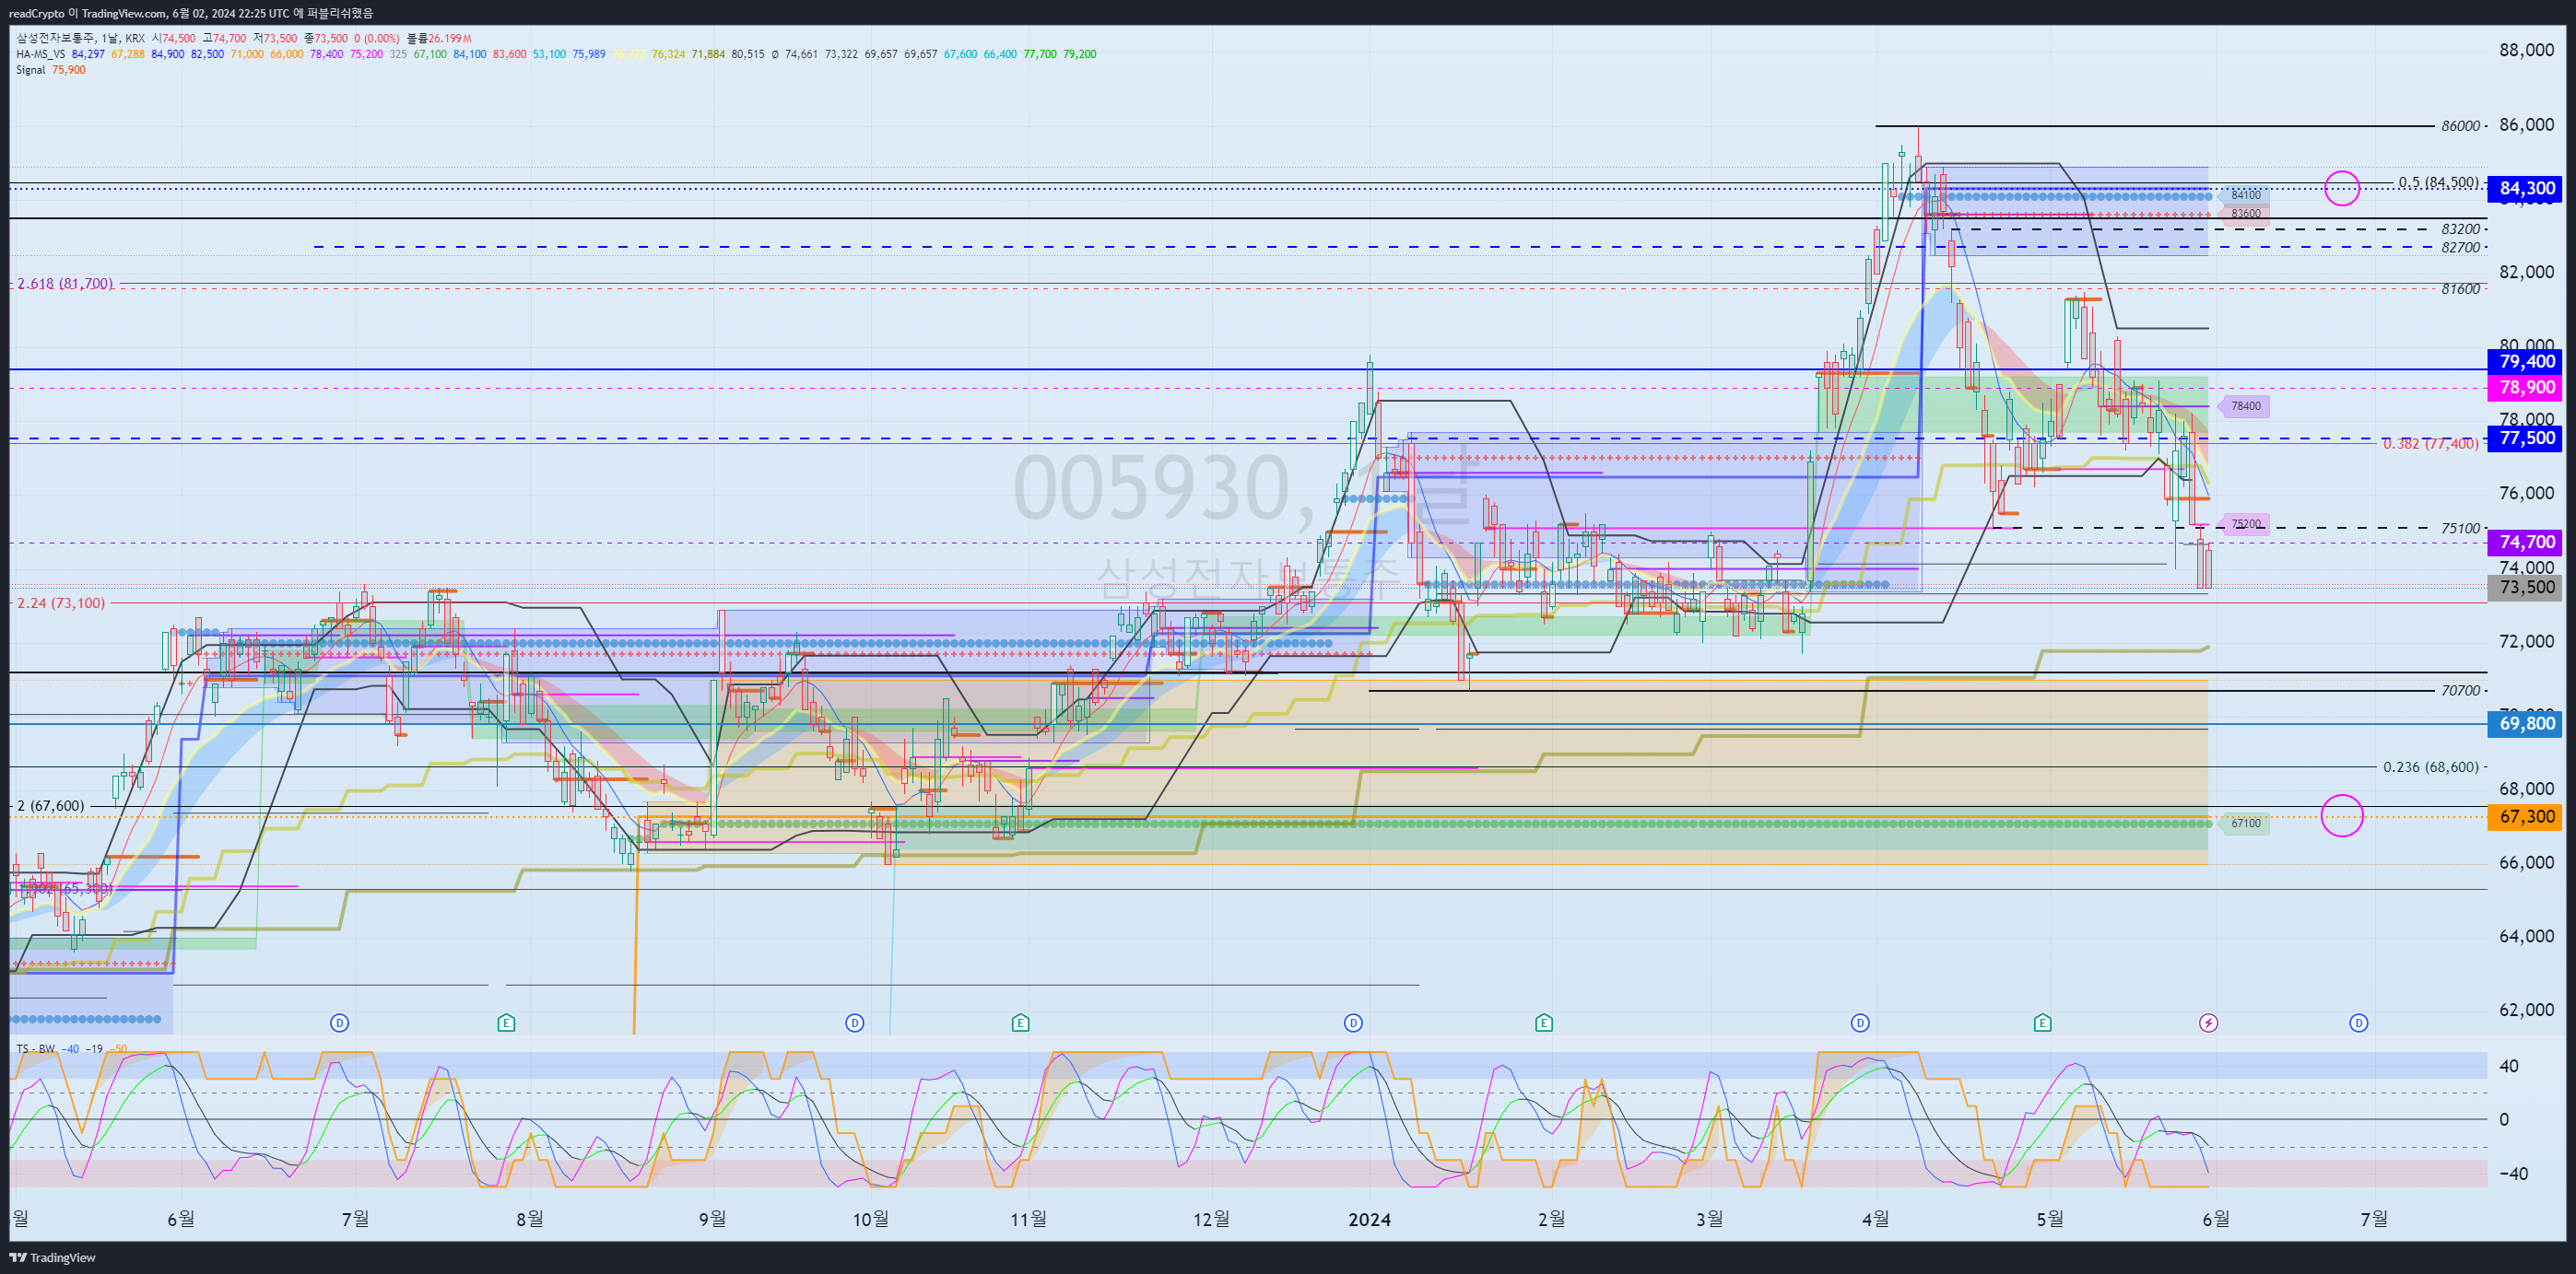Viewport: 2576px width, 1274px height.
Task: Click the 88,000 tick on price scale
Action: click(2526, 50)
